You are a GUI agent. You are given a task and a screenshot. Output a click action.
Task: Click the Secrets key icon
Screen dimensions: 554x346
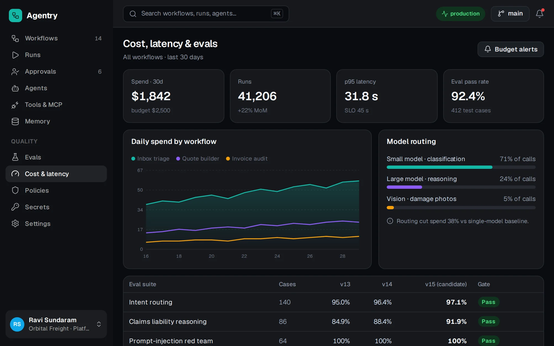coord(15,207)
